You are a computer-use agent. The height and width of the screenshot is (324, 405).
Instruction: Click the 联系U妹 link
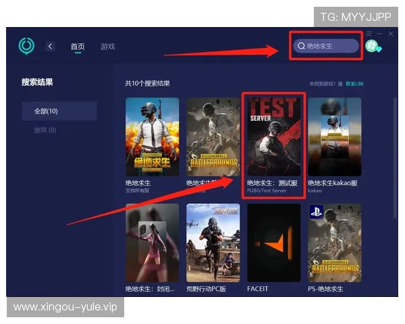[354, 84]
